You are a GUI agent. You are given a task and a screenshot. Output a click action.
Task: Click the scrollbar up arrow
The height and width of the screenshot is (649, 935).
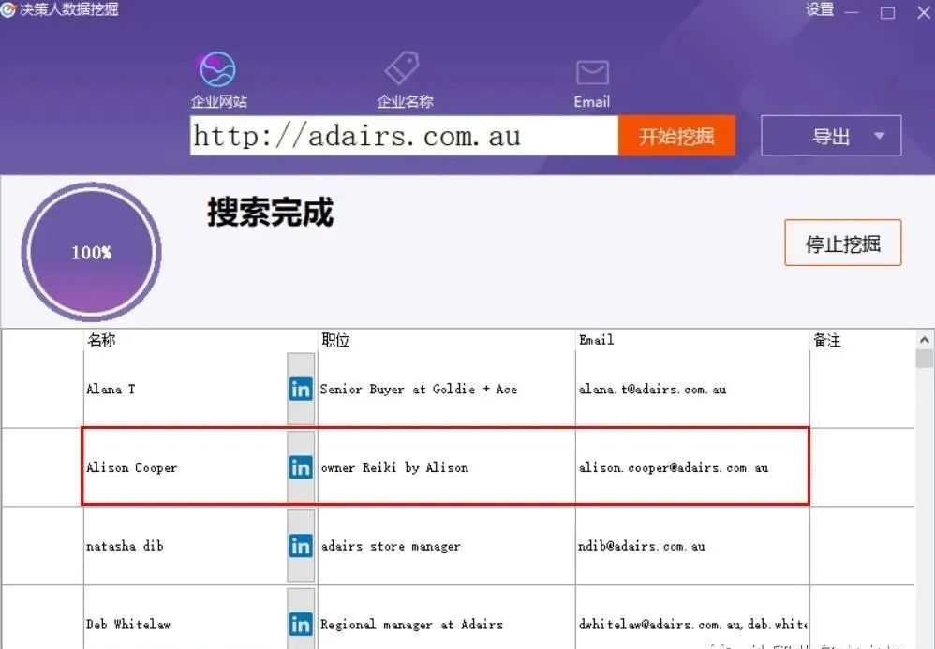[x=925, y=340]
